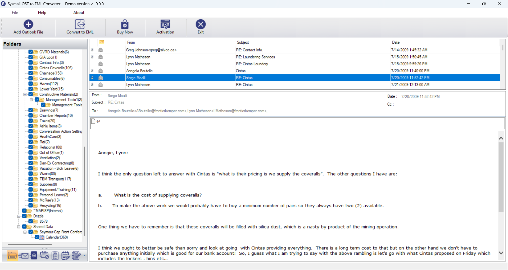Screen dimensions: 508x270
Task: Click the envelope icon on Serge Moalli row
Action: point(101,78)
